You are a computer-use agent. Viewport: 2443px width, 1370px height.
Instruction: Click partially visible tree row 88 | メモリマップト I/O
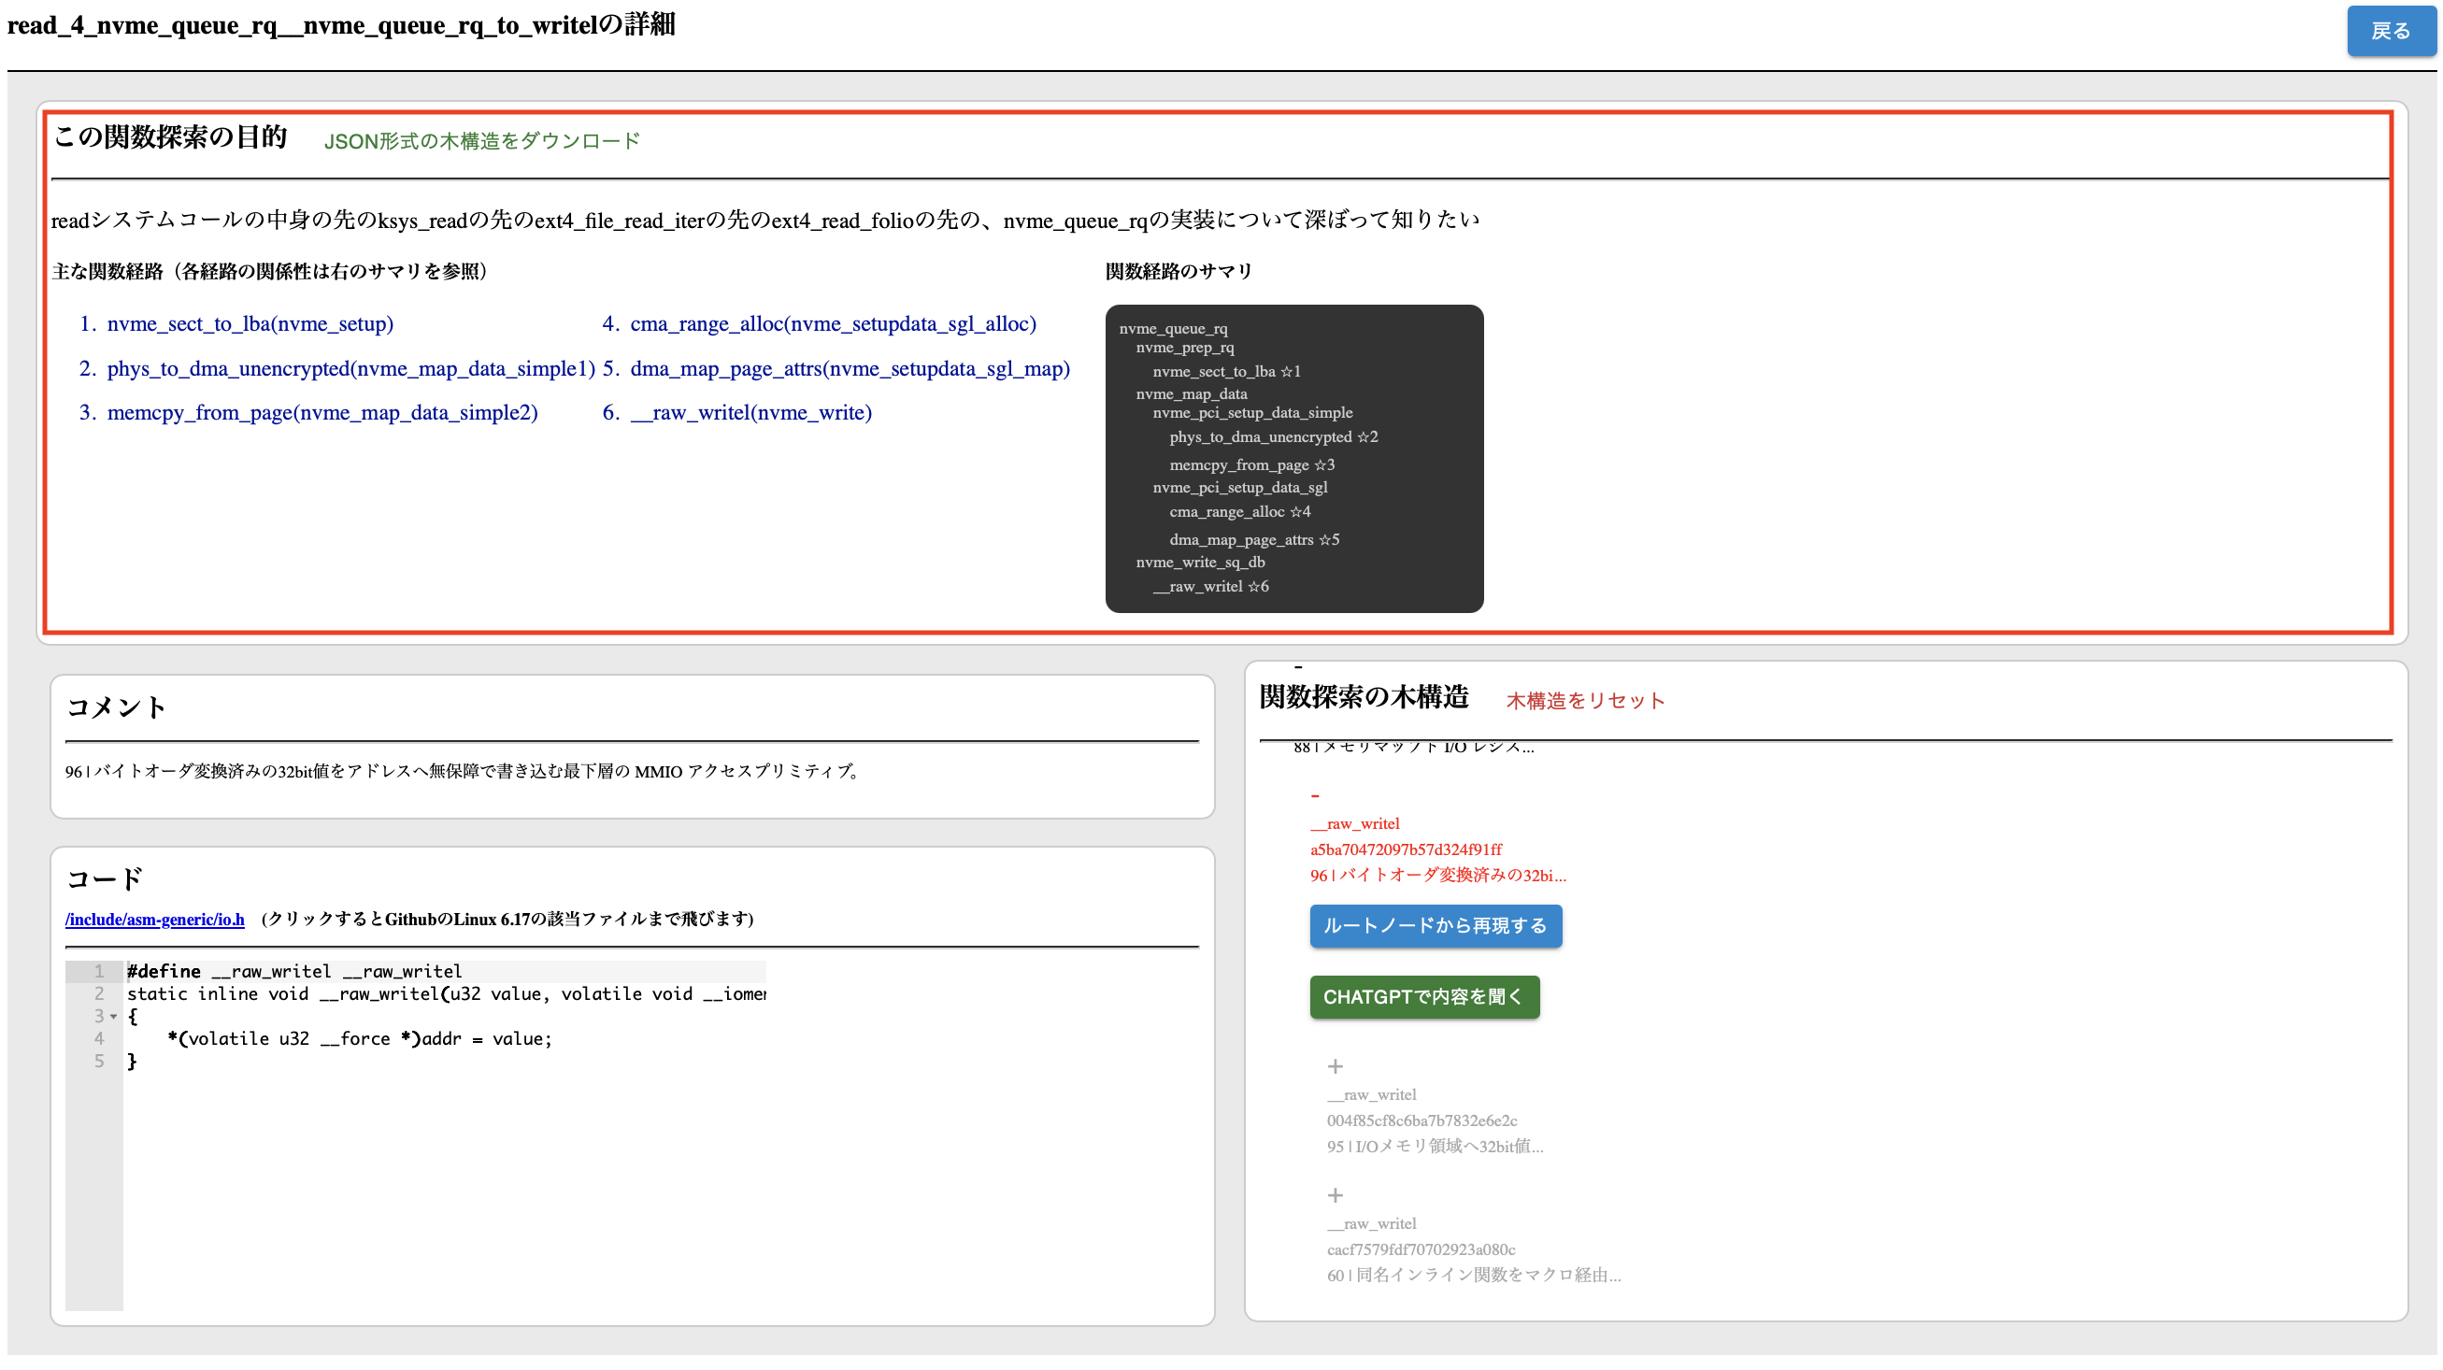pos(1413,748)
